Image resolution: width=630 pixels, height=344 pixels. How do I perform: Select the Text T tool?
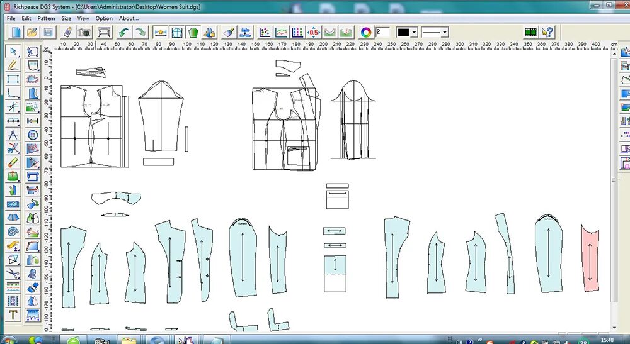tap(13, 314)
